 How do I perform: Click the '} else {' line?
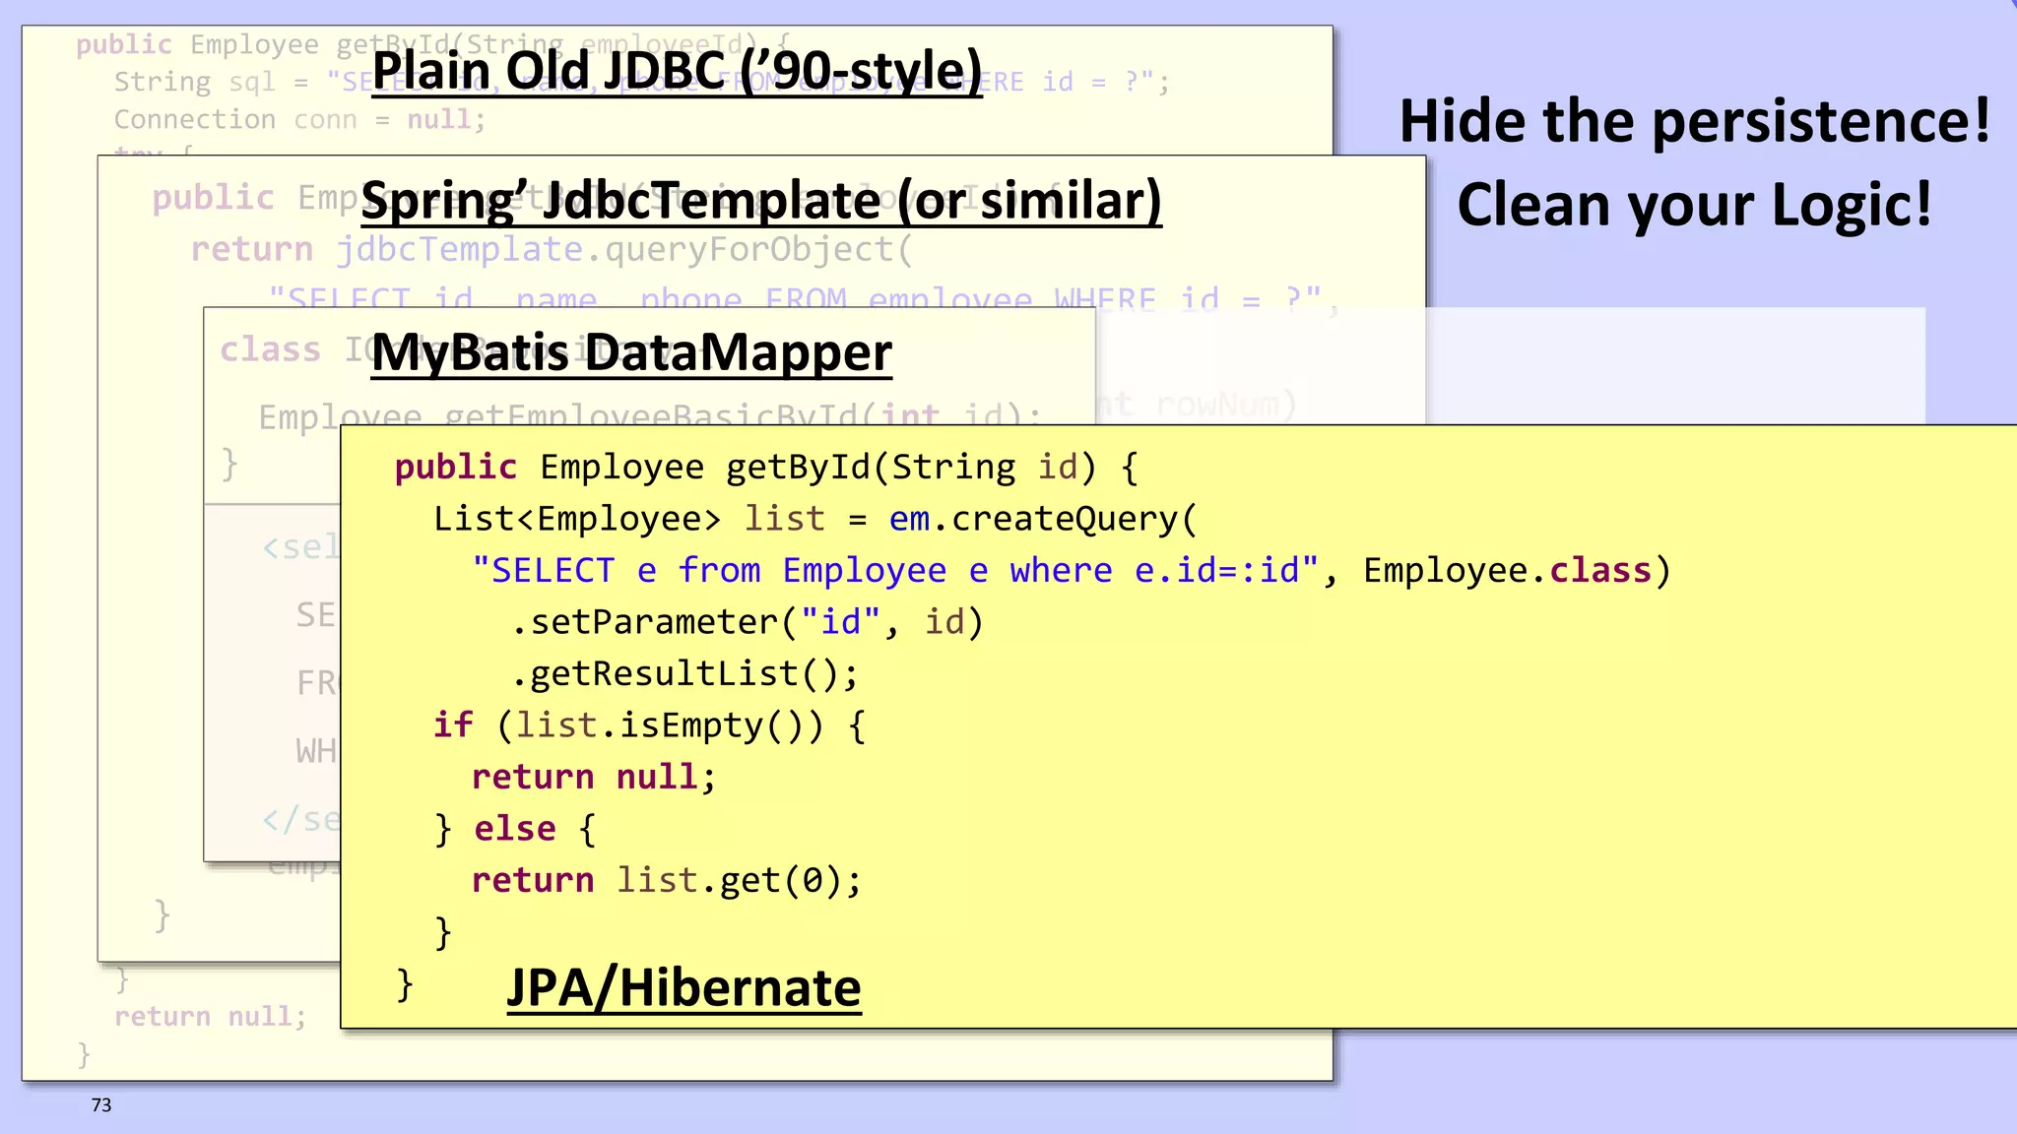tap(515, 829)
